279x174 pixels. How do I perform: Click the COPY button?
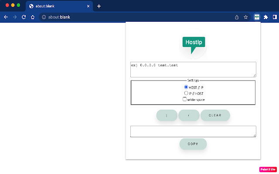193,144
